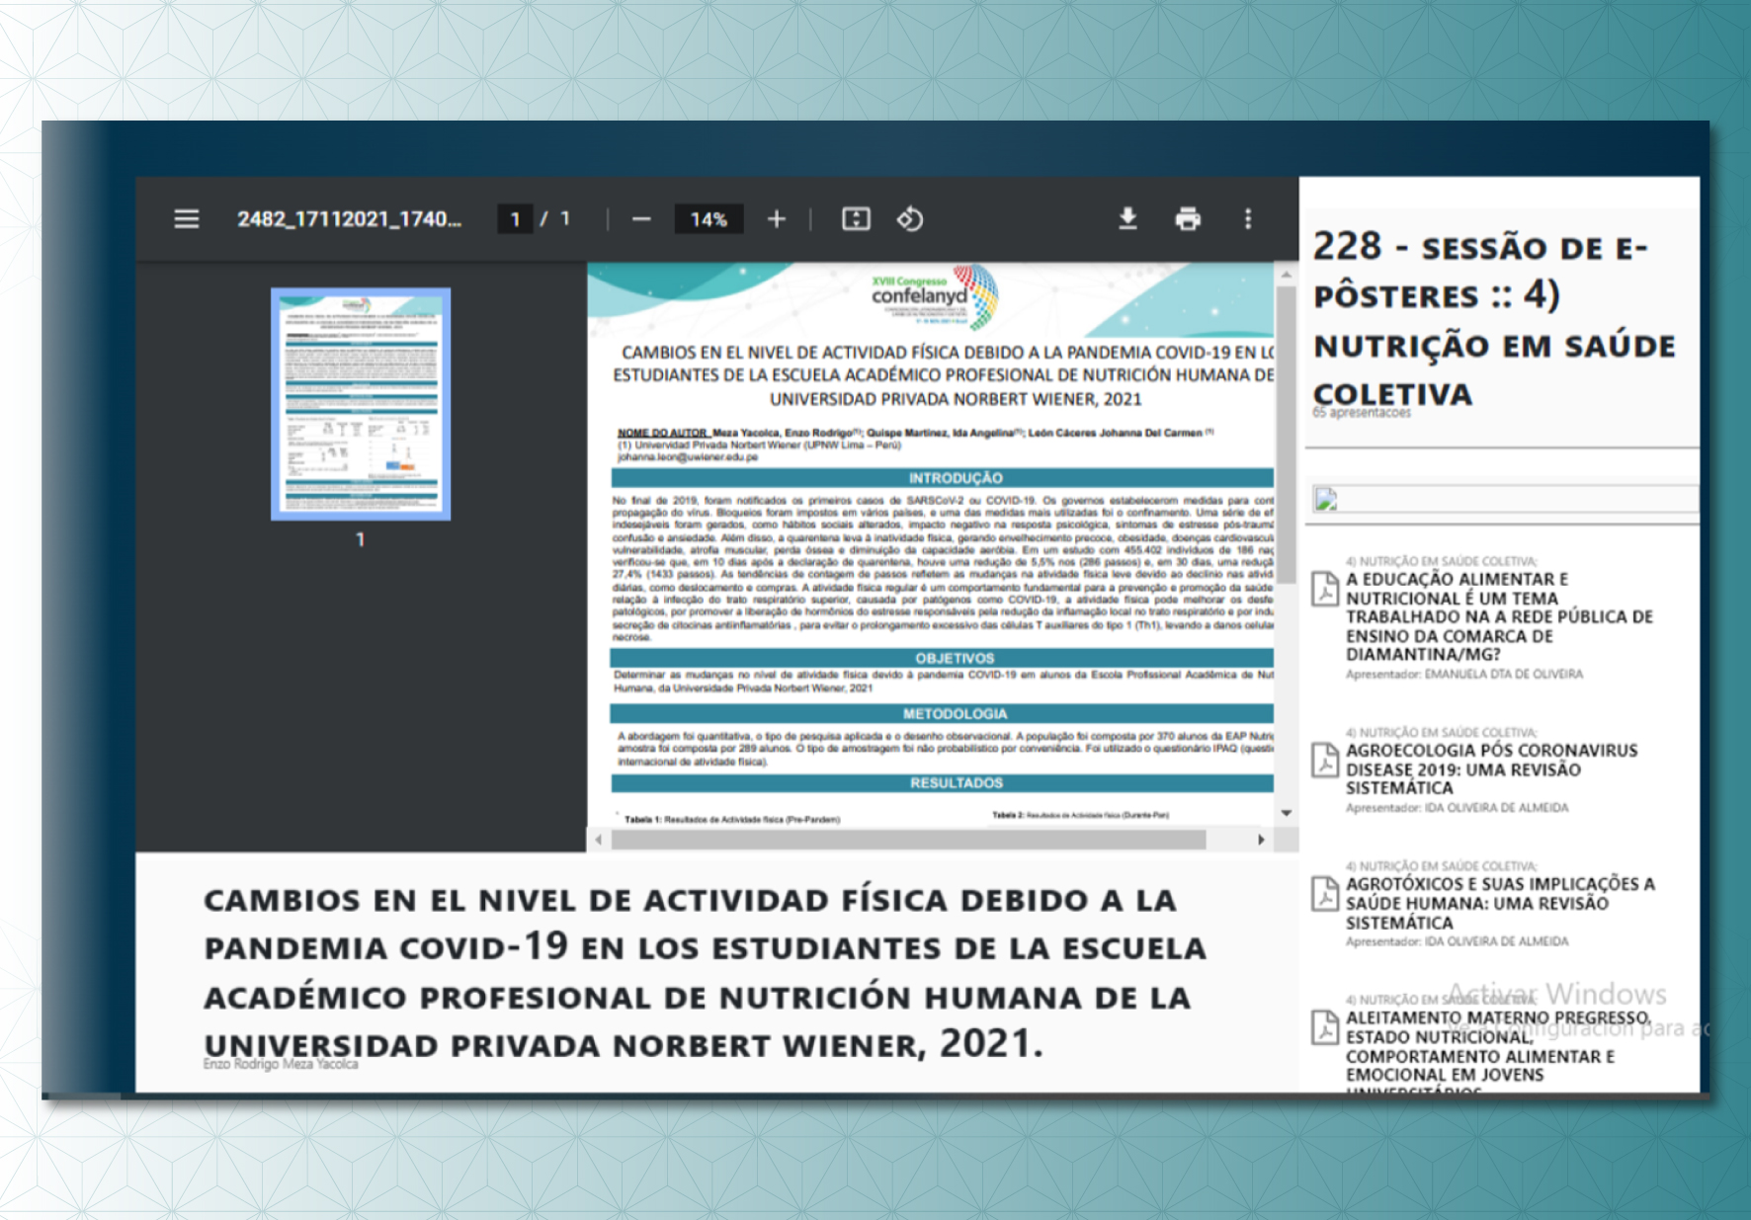Open PDF icon for Aleitamento Materno poster

[1325, 1026]
